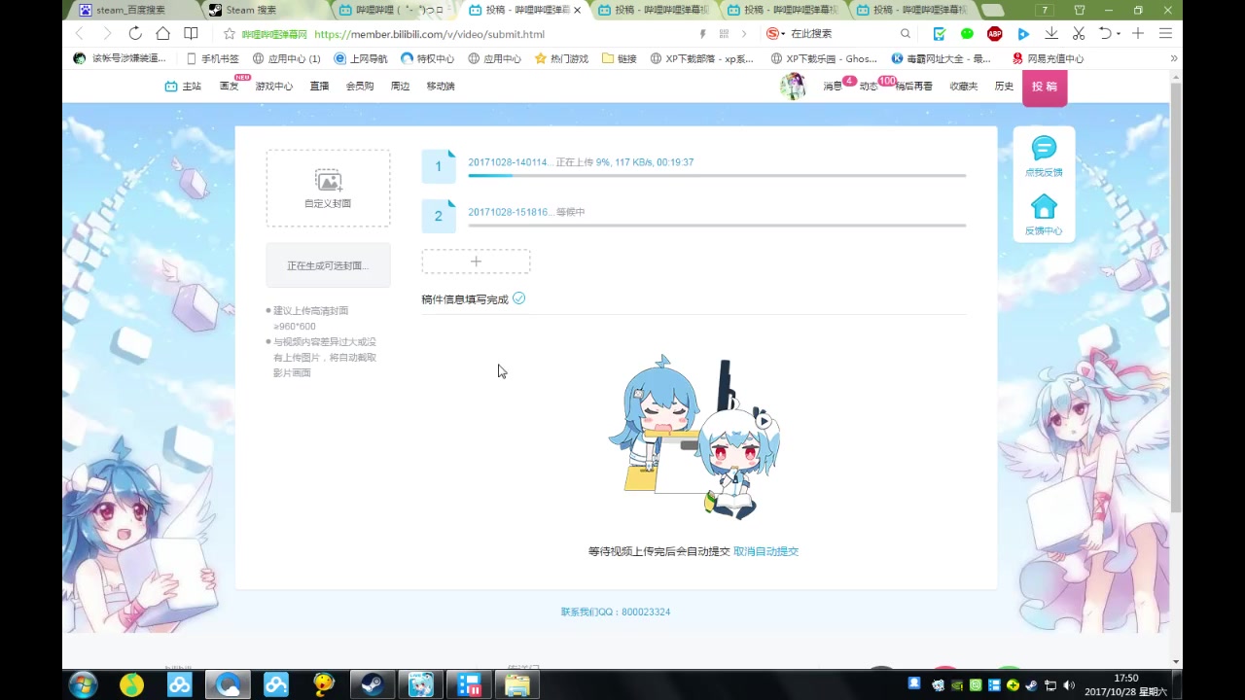Open the 点我反馈 chat bubble icon
Screen dimensions: 1245x700
1044,149
